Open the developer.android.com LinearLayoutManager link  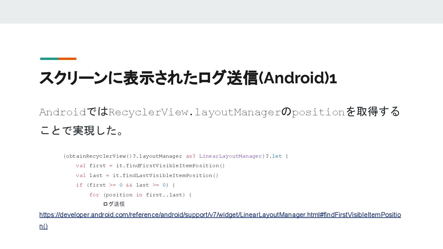point(220,215)
